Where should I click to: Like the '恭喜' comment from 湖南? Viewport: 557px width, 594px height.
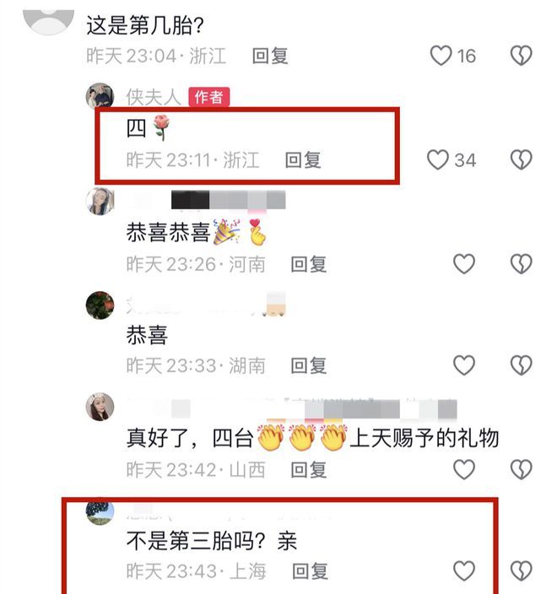coord(464,365)
